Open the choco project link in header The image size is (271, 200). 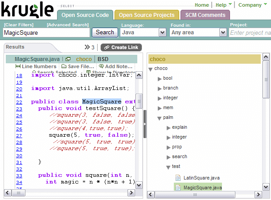(84, 59)
